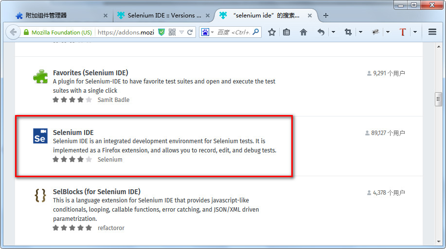The width and height of the screenshot is (446, 249).
Task: Click the 89,127 个用户 user count
Action: [x=385, y=133]
